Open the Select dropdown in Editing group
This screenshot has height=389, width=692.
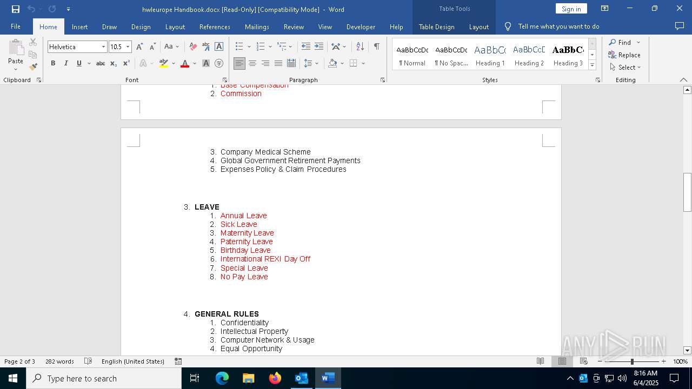point(625,68)
